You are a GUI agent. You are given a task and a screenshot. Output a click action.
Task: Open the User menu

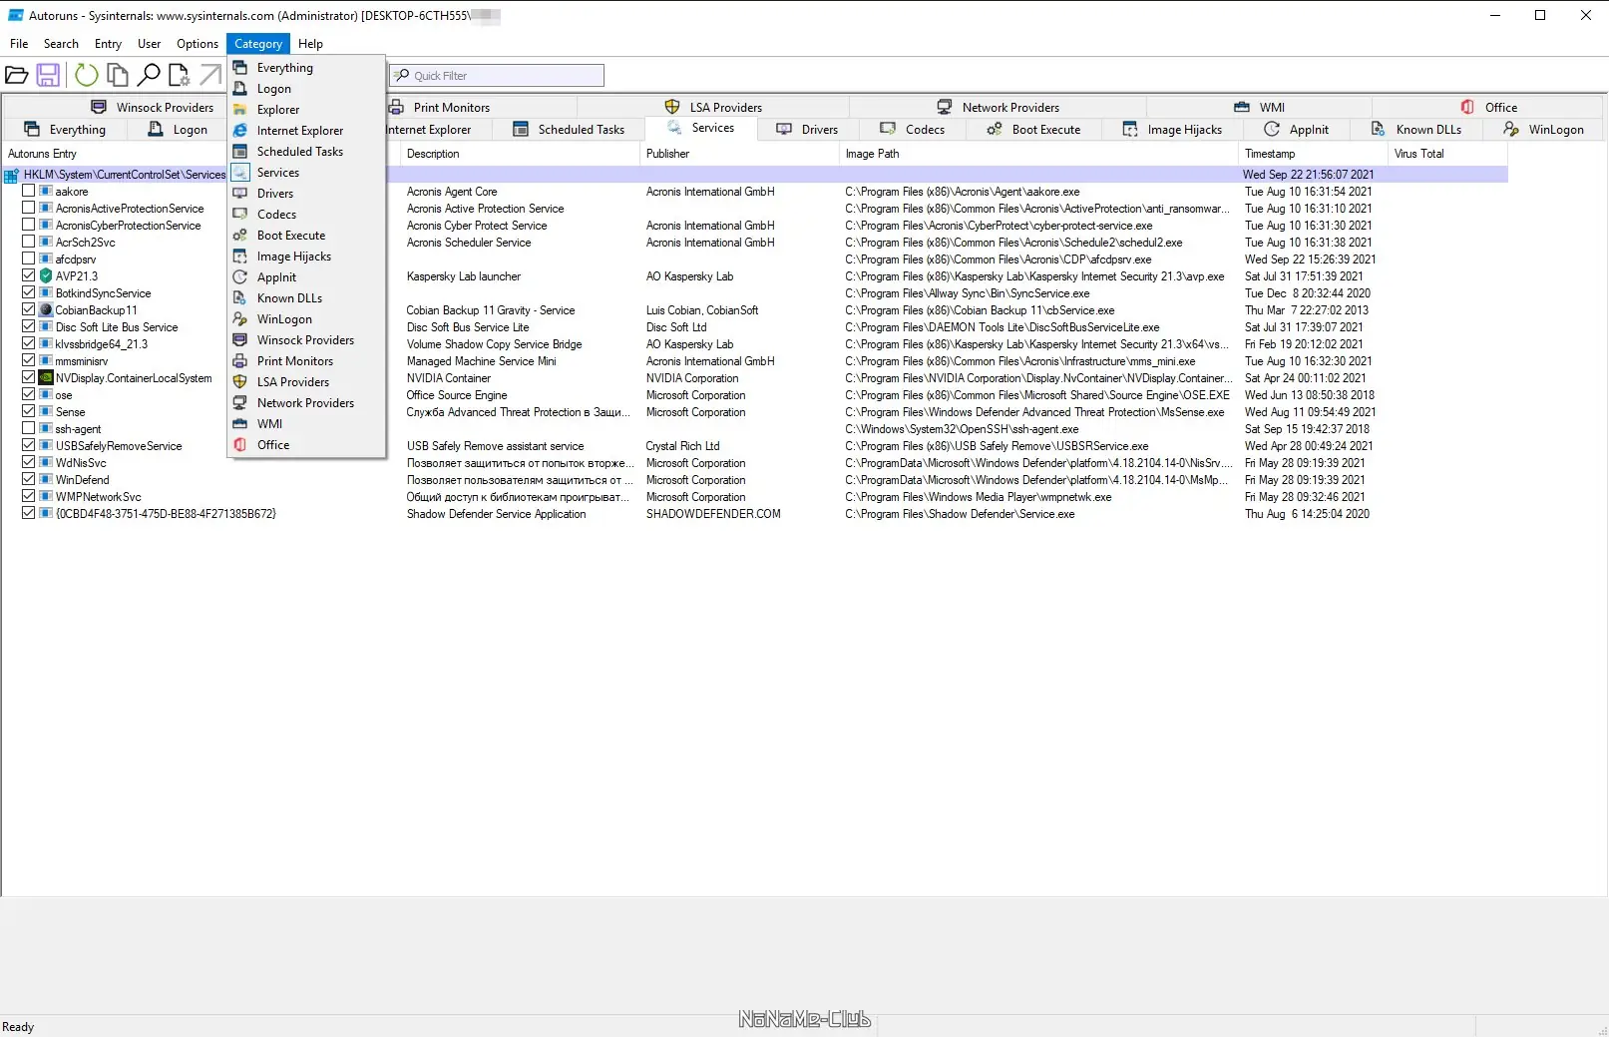[x=149, y=44]
